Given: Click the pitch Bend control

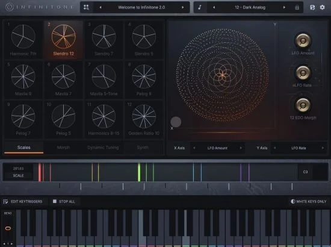Looking at the screenshot, I should [8, 228].
